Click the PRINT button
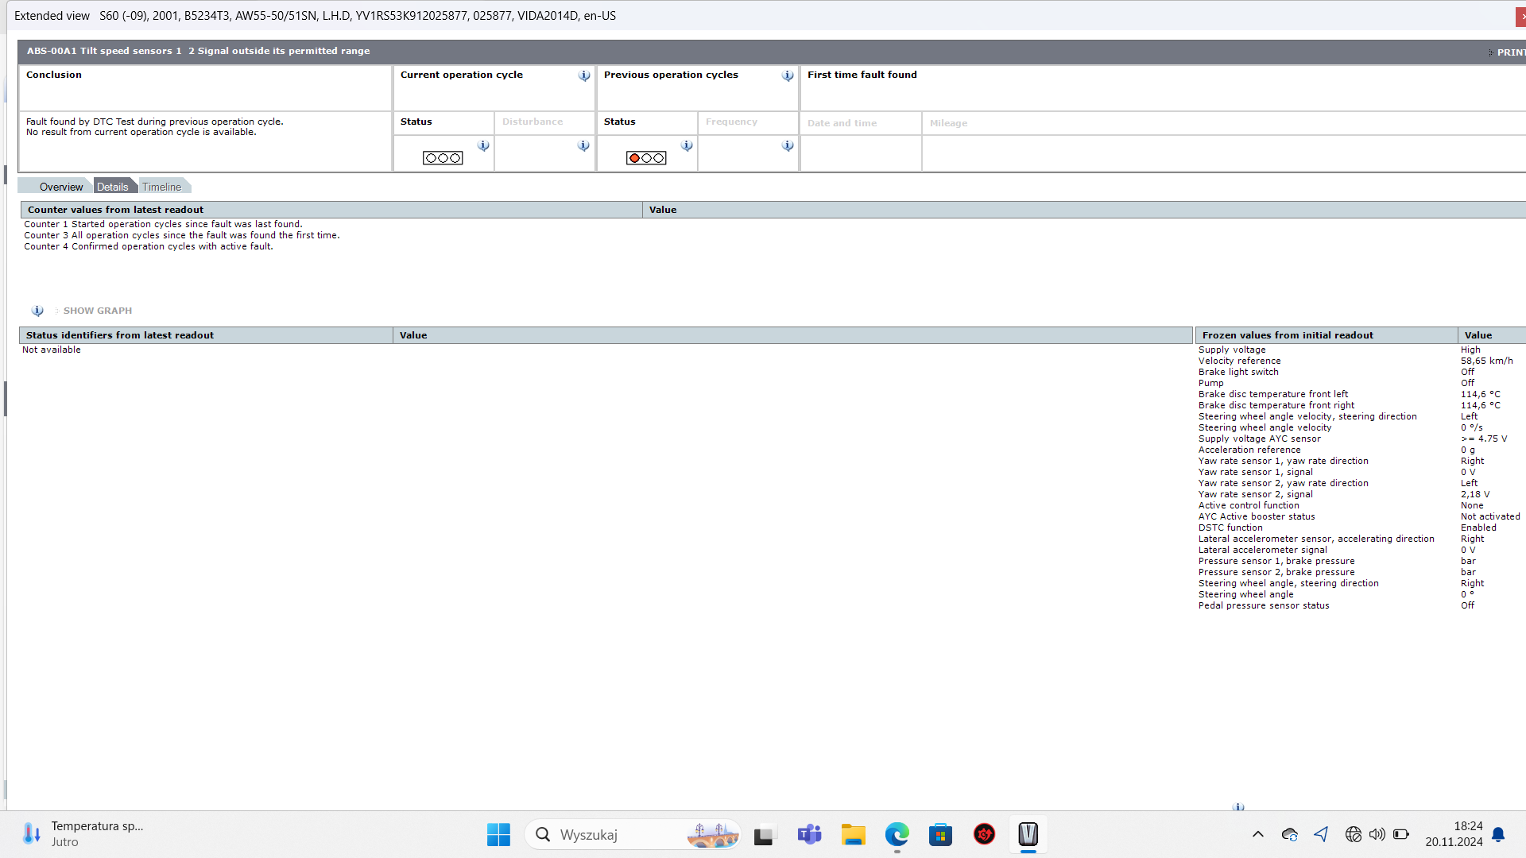Image resolution: width=1526 pixels, height=858 pixels. (1509, 52)
